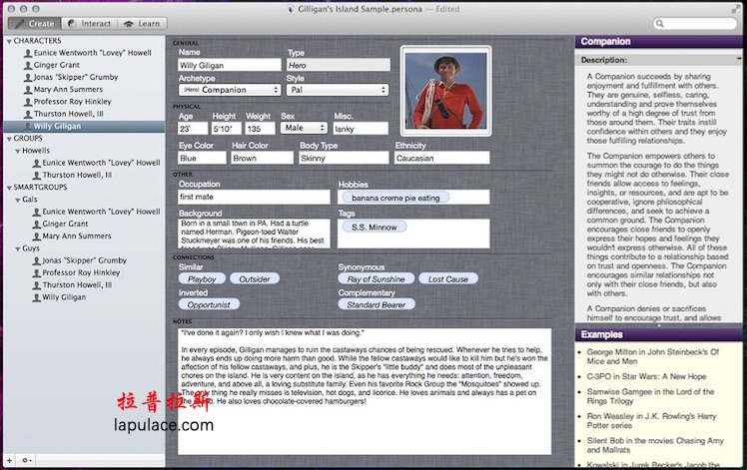Switch to the Interact tab
Screen dimensions: 747x470
pos(89,23)
